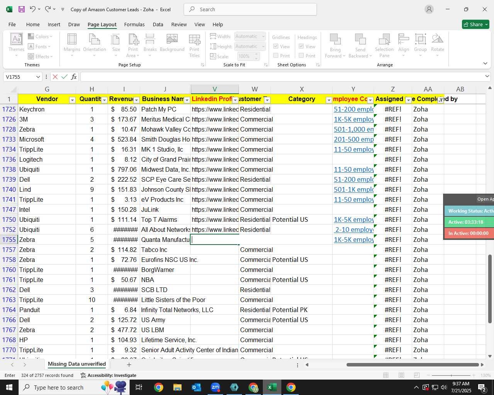Switch to the Insert tab

click(54, 24)
